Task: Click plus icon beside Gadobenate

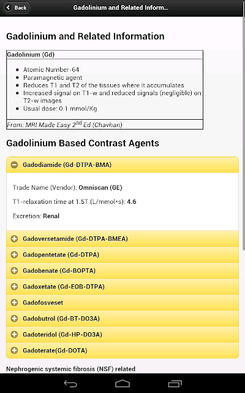Action: pyautogui.click(x=15, y=271)
